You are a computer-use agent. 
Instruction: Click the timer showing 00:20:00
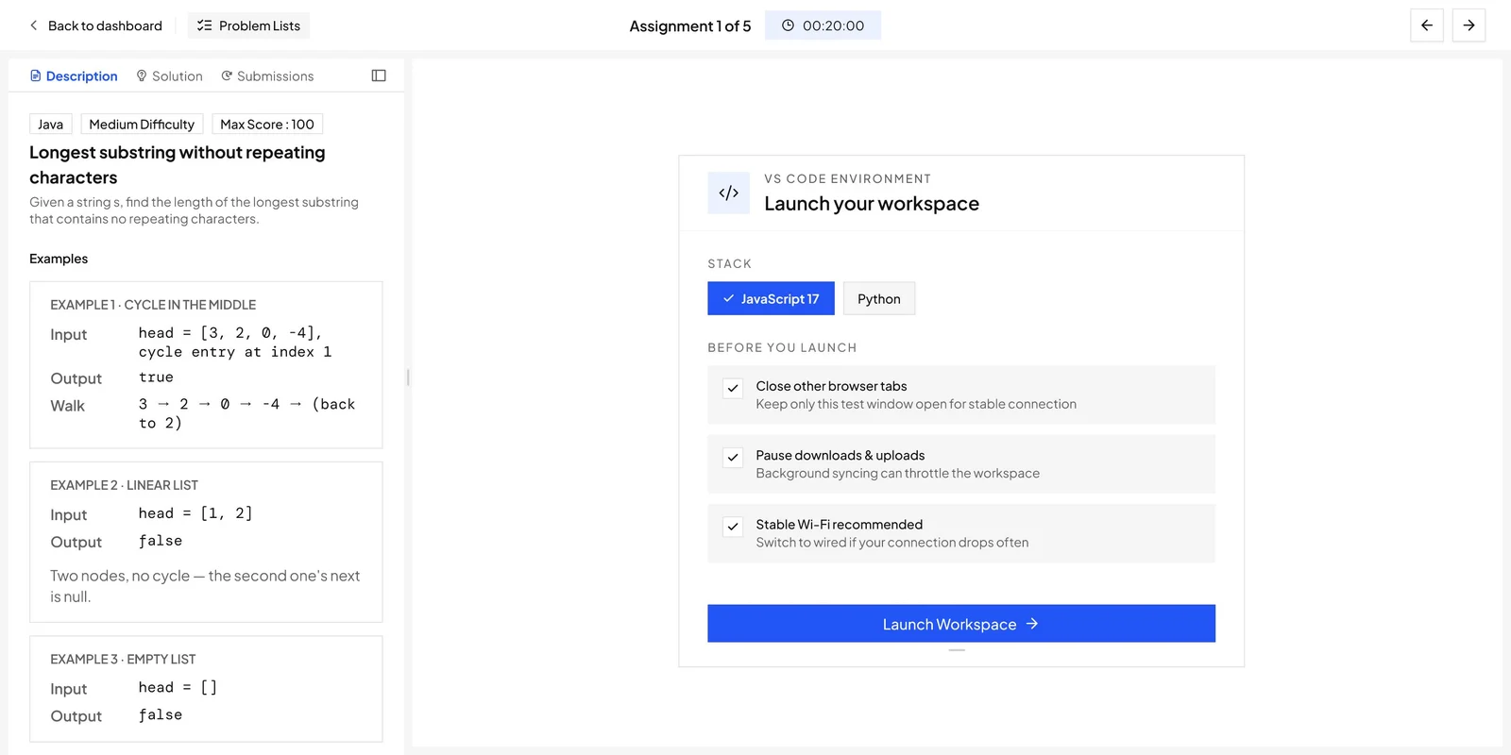point(823,25)
